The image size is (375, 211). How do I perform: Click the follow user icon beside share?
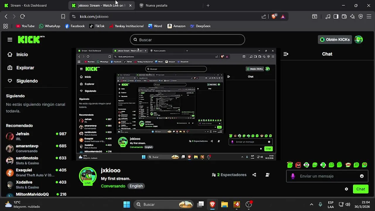267,175
